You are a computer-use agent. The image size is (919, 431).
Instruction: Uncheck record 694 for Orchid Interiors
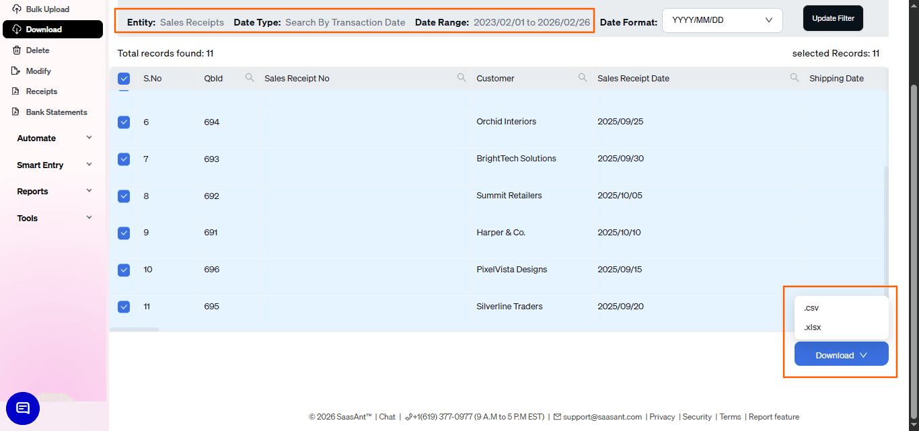(x=124, y=122)
